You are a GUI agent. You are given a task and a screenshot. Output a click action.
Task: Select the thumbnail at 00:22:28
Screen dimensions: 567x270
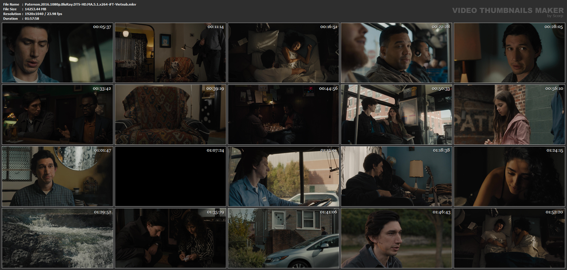click(396, 53)
